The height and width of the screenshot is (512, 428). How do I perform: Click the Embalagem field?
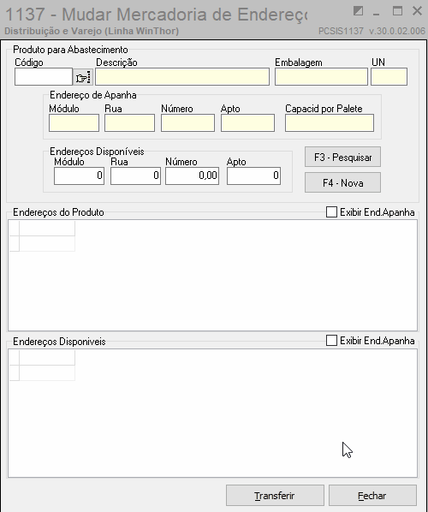coord(321,77)
